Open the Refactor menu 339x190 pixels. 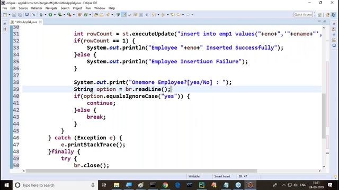point(37,8)
